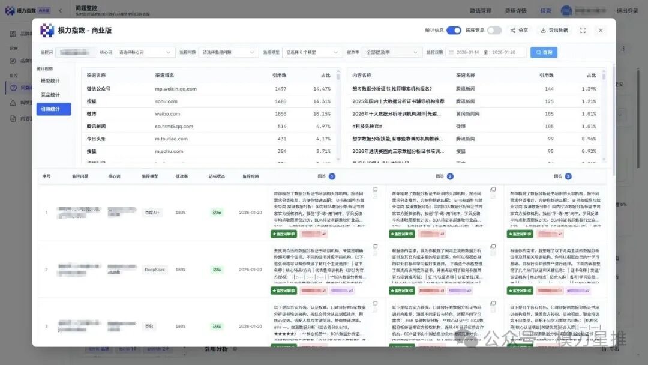This screenshot has height=365, width=648.
Task: Open the 核心词 dropdown
Action: click(x=144, y=52)
